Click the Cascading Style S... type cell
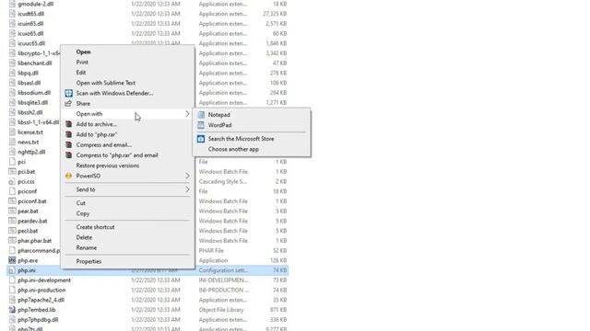Viewport: 590px width, 331px height. (x=223, y=182)
